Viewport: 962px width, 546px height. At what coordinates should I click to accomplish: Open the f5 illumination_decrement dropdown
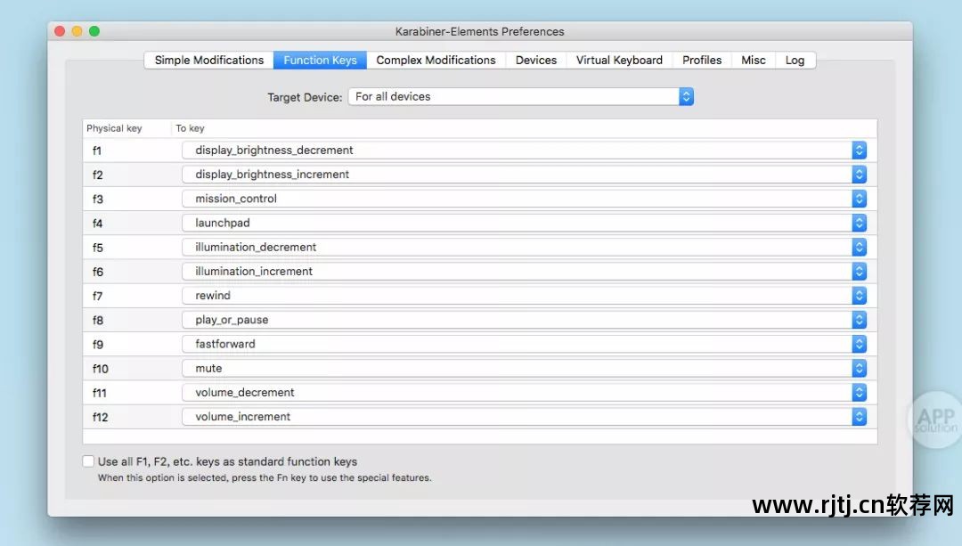[524, 248]
